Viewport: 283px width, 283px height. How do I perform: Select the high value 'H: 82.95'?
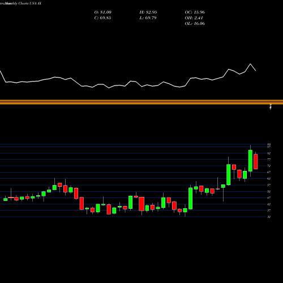pos(148,12)
